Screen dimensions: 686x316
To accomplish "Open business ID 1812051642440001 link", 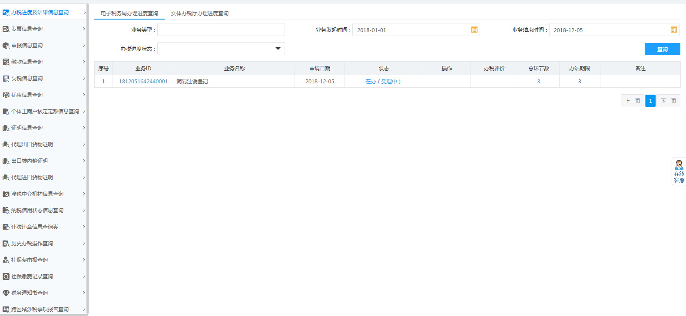I will tap(143, 82).
